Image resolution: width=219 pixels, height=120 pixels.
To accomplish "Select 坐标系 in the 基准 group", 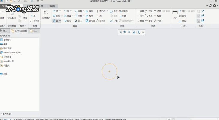I will pyautogui.click(x=35, y=21).
